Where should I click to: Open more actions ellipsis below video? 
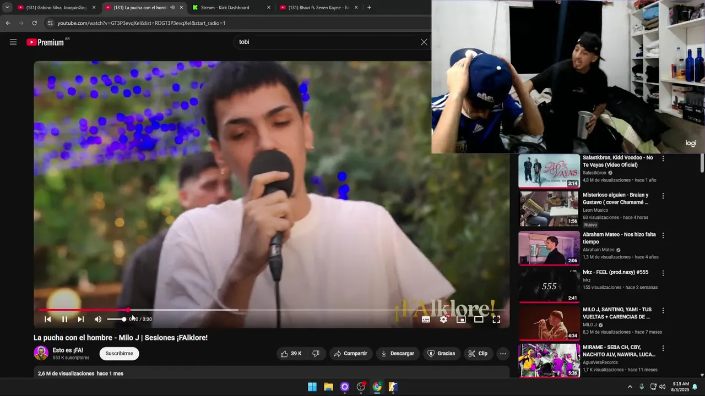tap(503, 354)
